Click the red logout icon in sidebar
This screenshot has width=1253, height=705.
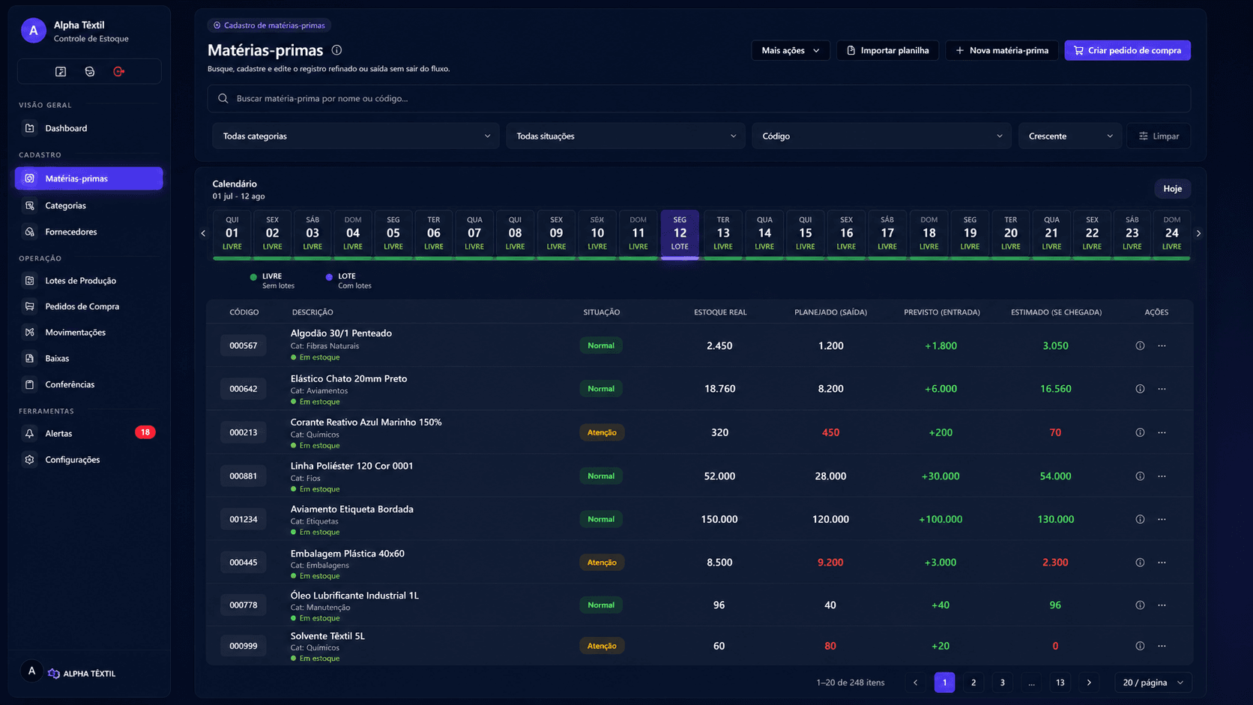tap(118, 72)
